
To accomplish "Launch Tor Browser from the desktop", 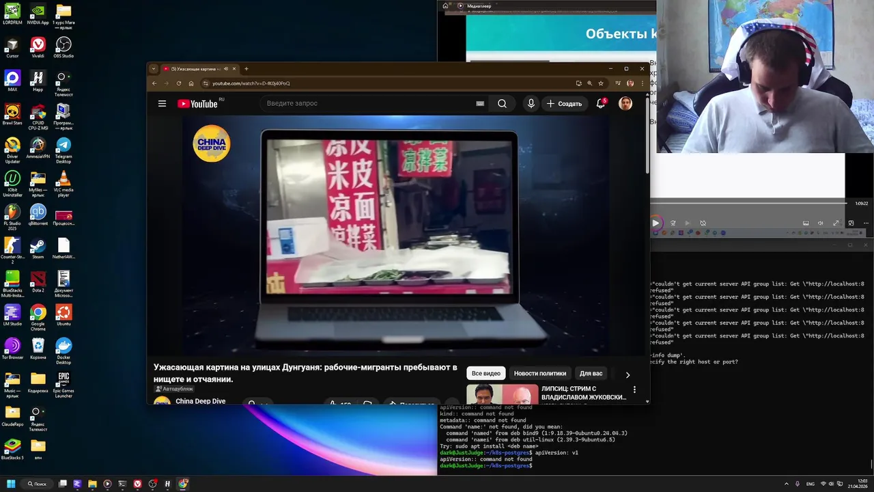I will 12,348.
